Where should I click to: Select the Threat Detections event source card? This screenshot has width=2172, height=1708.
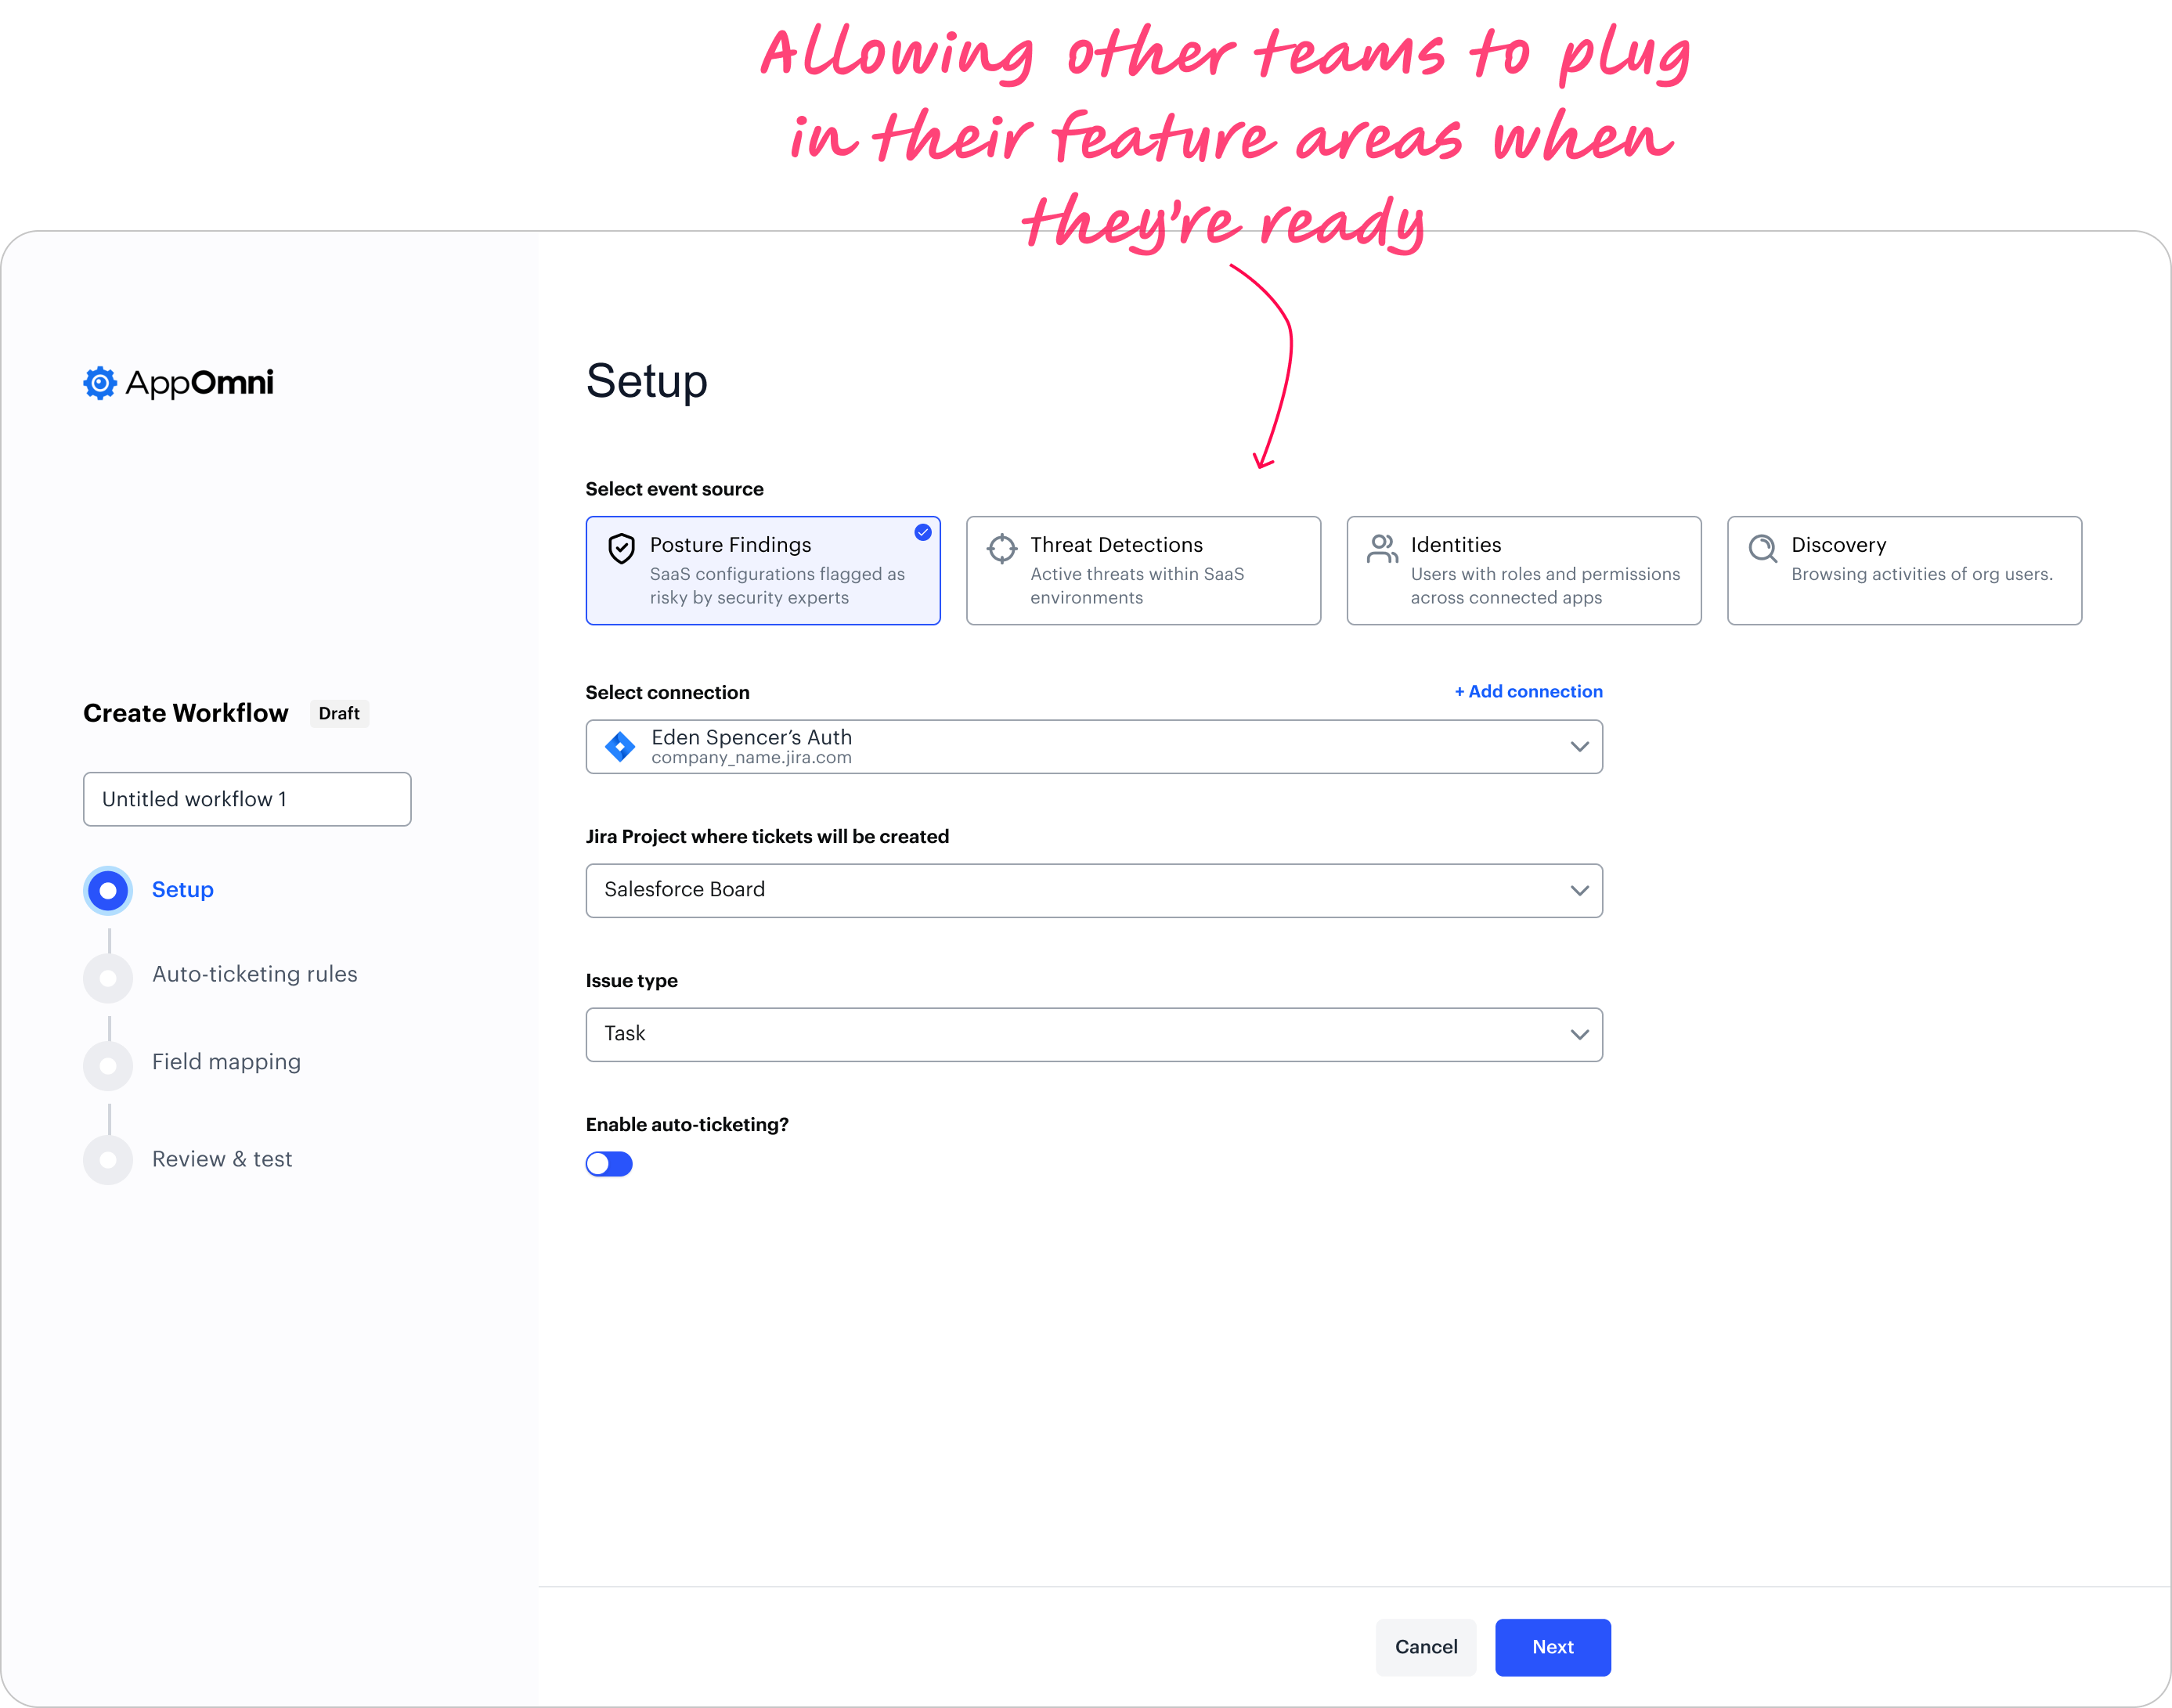pos(1143,570)
